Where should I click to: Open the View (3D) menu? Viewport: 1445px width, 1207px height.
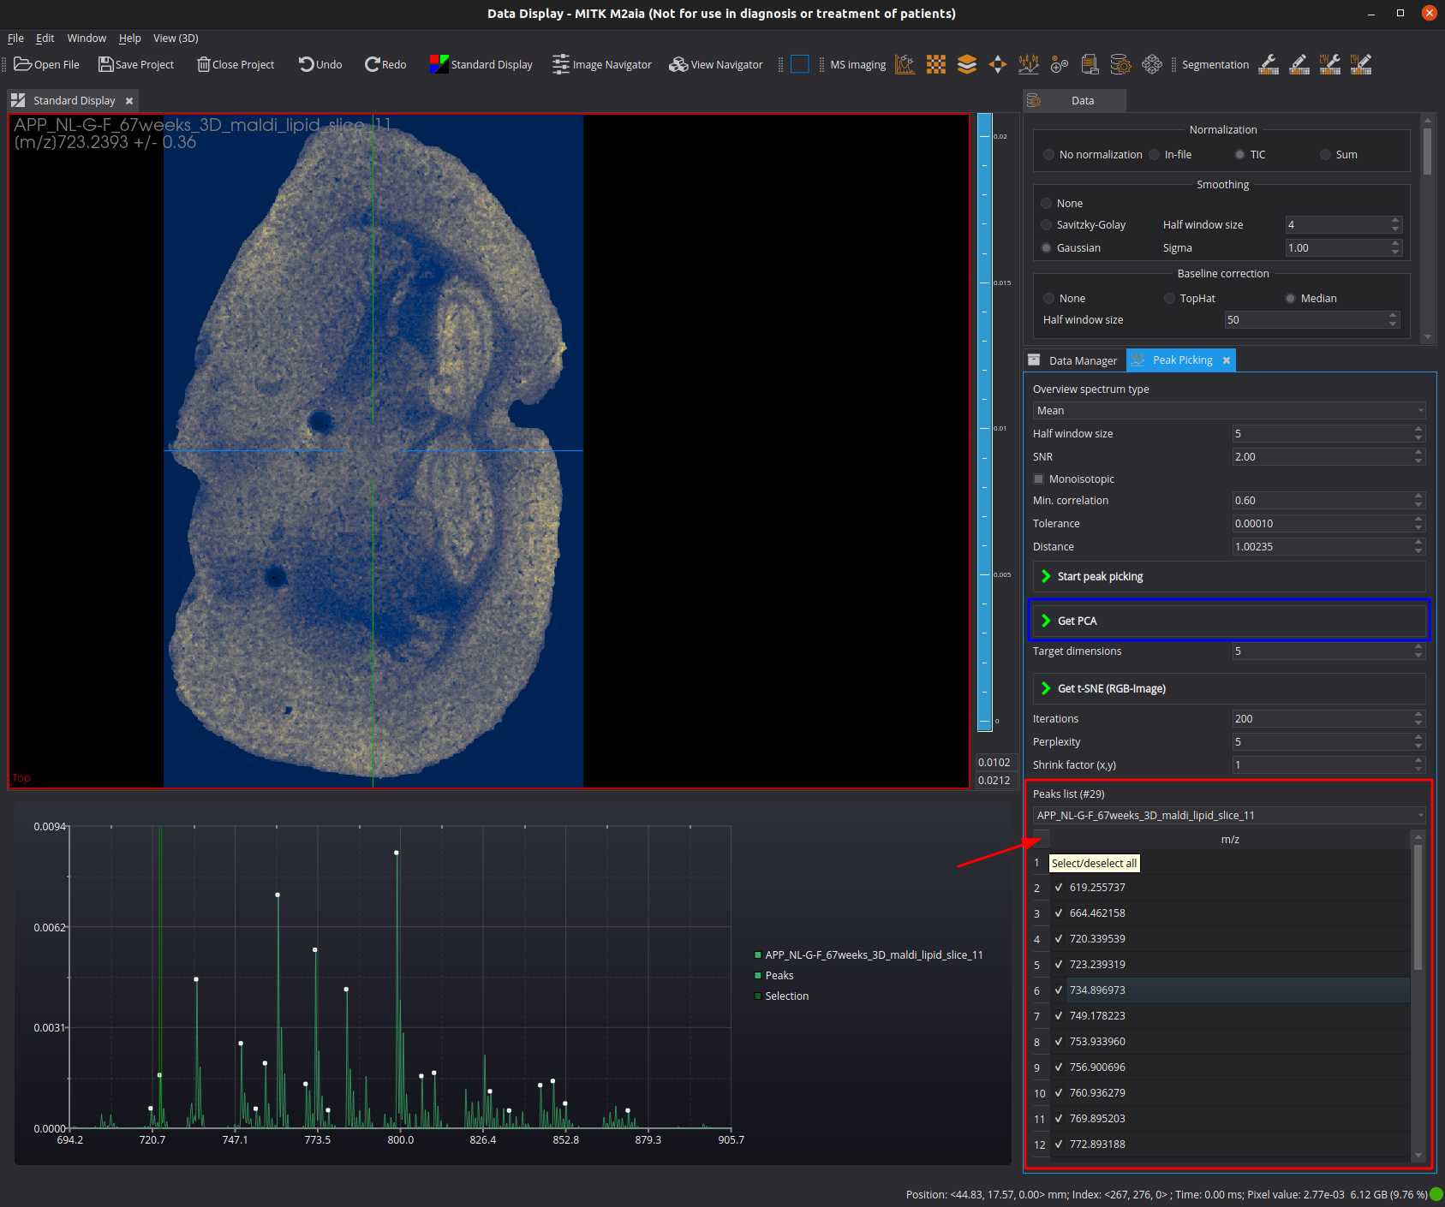(x=176, y=39)
